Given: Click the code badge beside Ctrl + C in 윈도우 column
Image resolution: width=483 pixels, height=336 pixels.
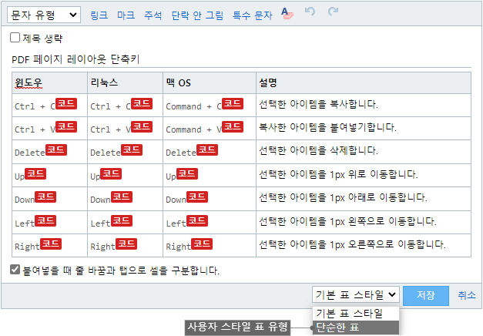Looking at the screenshot, I should point(66,103).
